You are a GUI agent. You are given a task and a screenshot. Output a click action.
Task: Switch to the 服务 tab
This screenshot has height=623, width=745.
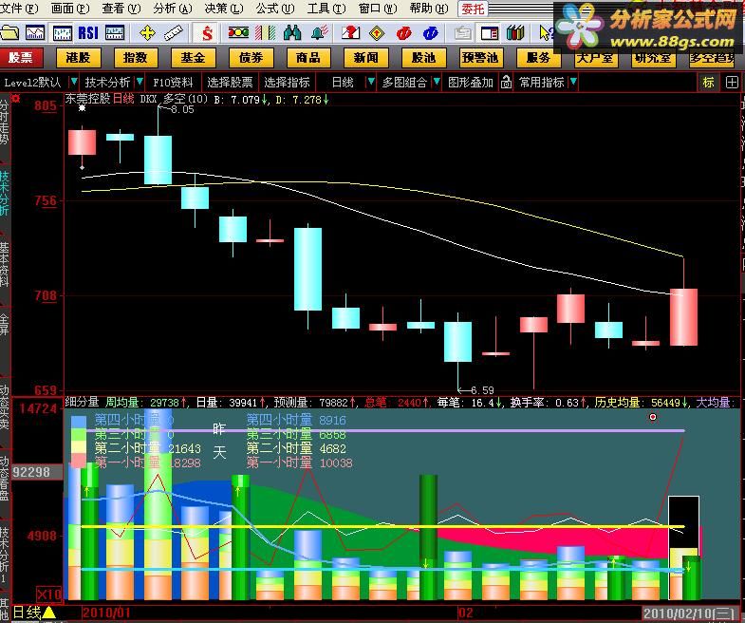point(538,58)
